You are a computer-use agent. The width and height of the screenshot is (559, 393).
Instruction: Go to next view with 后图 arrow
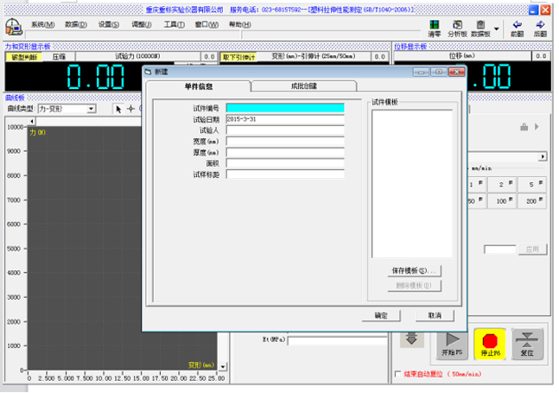541,28
